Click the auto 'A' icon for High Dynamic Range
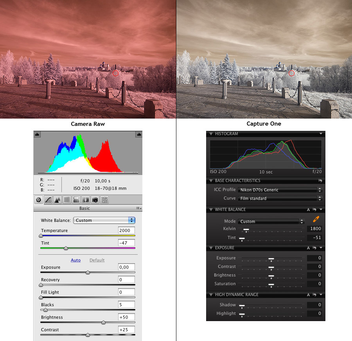The height and width of the screenshot is (341, 352). (308, 295)
